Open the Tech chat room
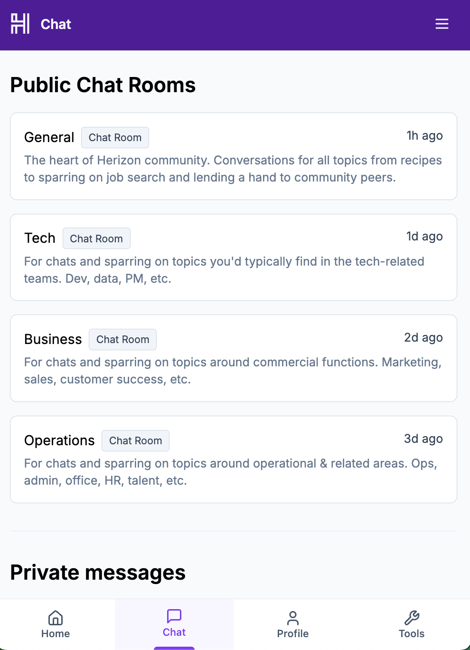Image resolution: width=470 pixels, height=650 pixels. tap(40, 238)
